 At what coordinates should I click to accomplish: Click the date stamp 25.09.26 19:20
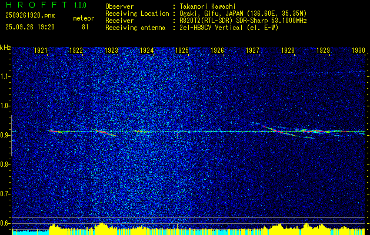[x=30, y=27]
